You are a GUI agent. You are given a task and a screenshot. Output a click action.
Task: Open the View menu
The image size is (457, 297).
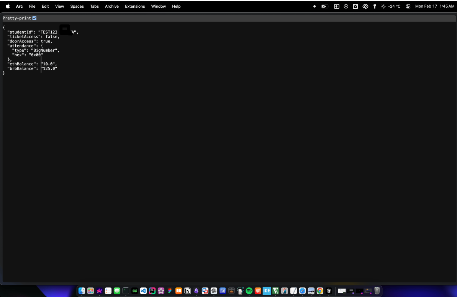tap(59, 6)
